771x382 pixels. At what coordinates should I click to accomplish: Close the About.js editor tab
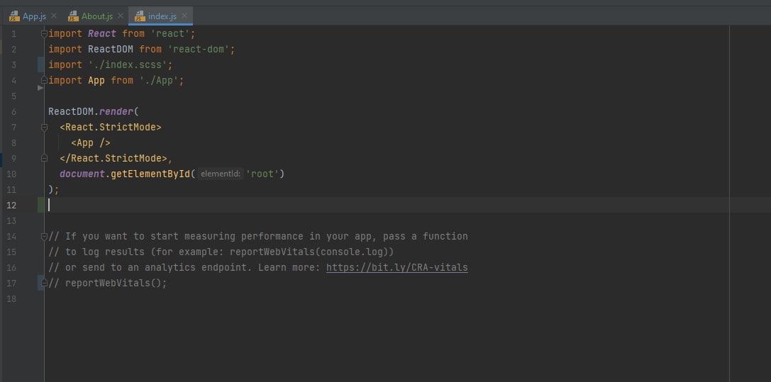pos(120,16)
